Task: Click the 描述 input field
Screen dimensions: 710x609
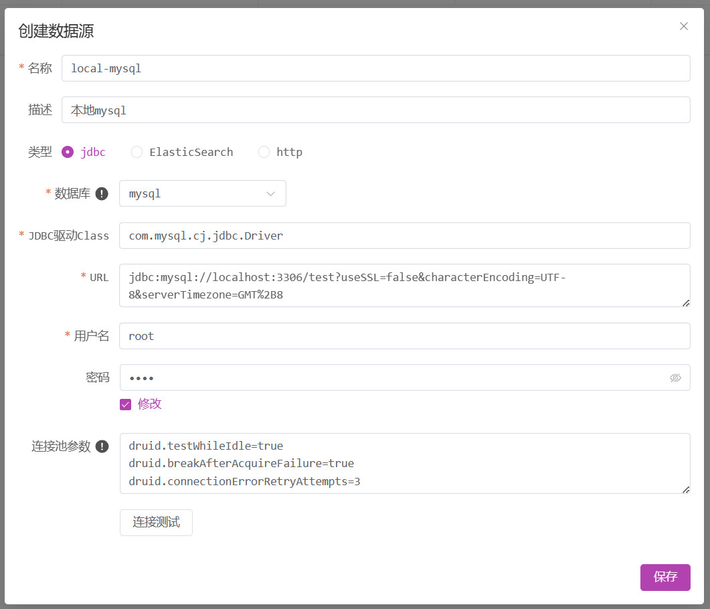Action: (376, 110)
